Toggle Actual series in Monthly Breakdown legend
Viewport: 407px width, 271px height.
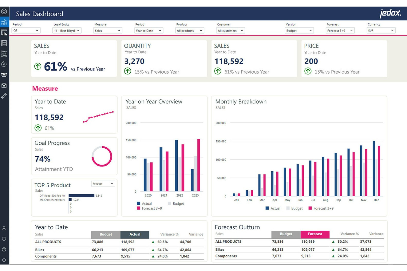tap(273, 208)
